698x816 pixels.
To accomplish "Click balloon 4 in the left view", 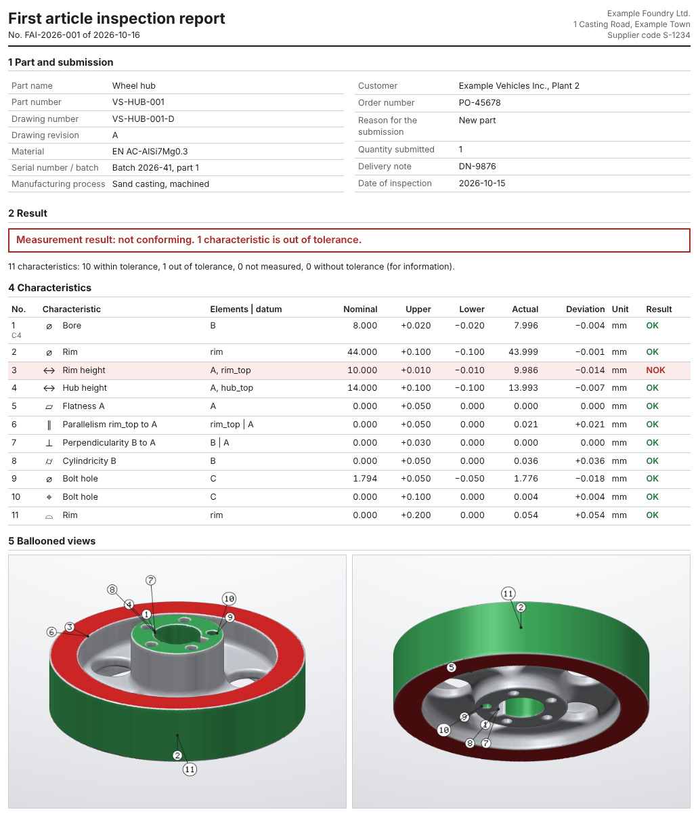I will [129, 604].
